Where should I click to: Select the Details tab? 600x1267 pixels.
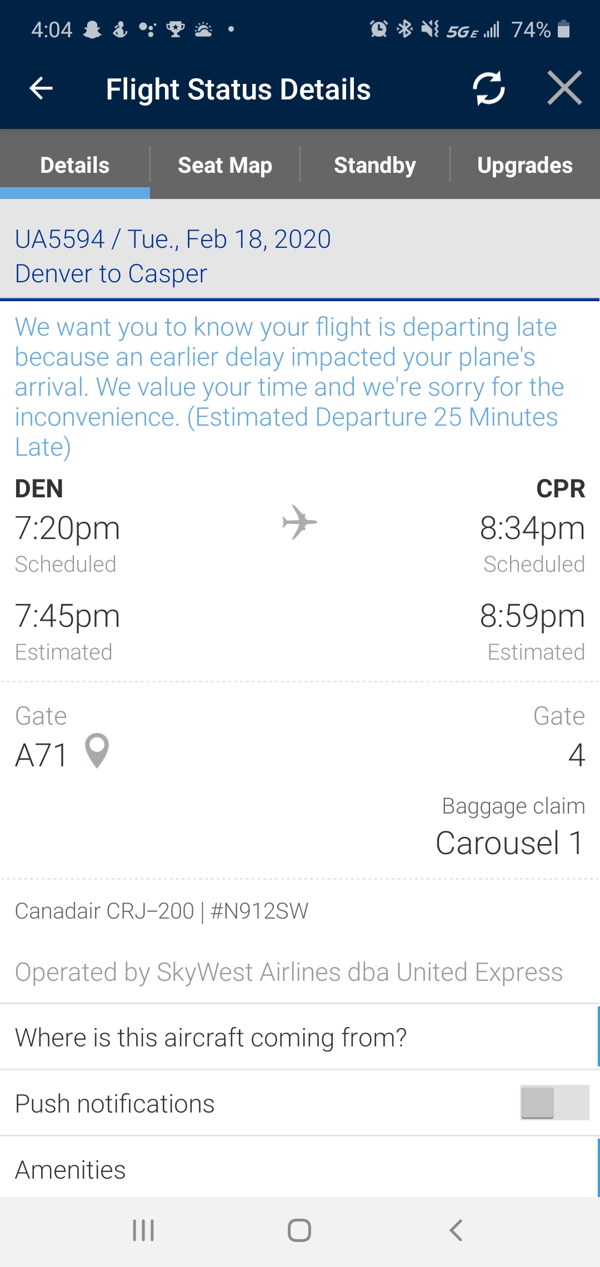click(75, 165)
